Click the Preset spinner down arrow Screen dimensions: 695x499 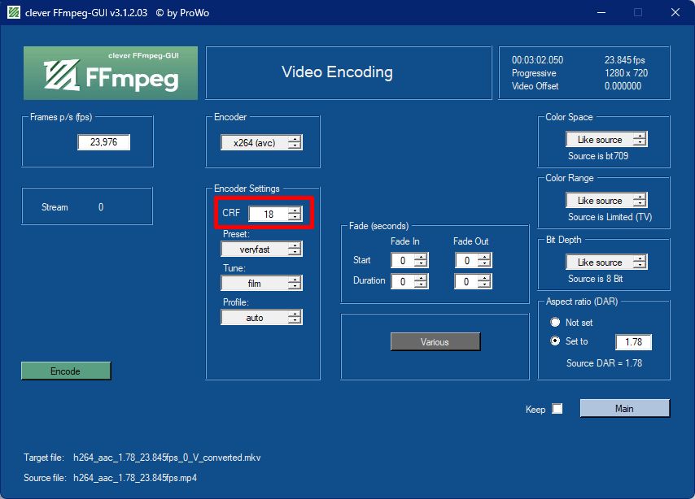tap(295, 253)
